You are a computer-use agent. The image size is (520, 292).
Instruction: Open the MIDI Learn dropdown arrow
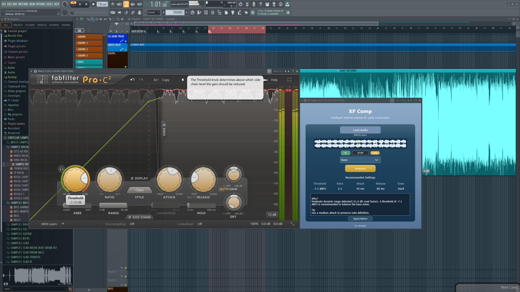pyautogui.click(x=63, y=224)
